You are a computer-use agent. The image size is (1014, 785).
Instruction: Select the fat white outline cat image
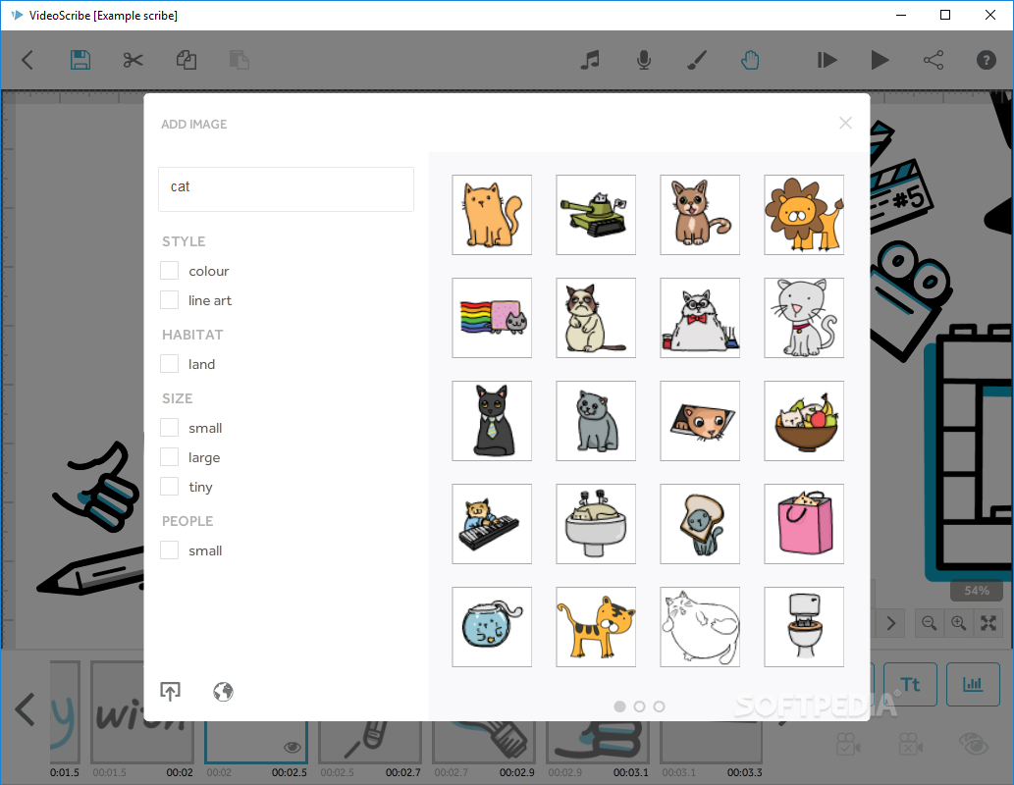coord(700,627)
